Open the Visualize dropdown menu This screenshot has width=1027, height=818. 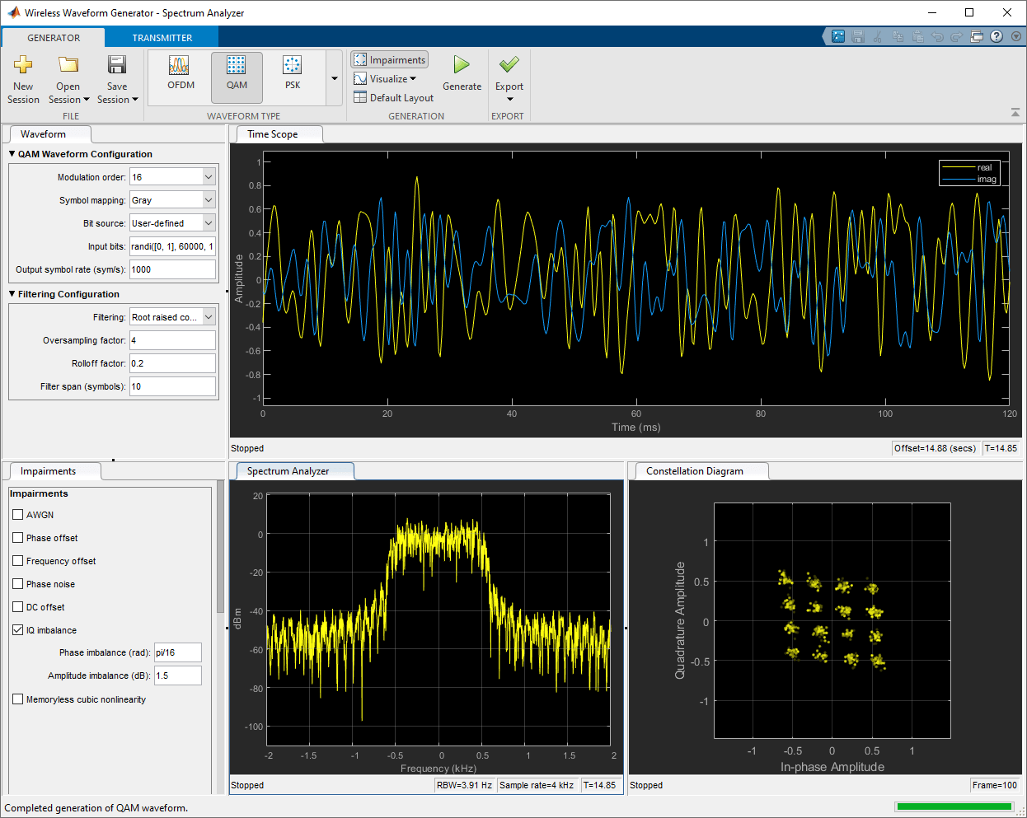[384, 78]
